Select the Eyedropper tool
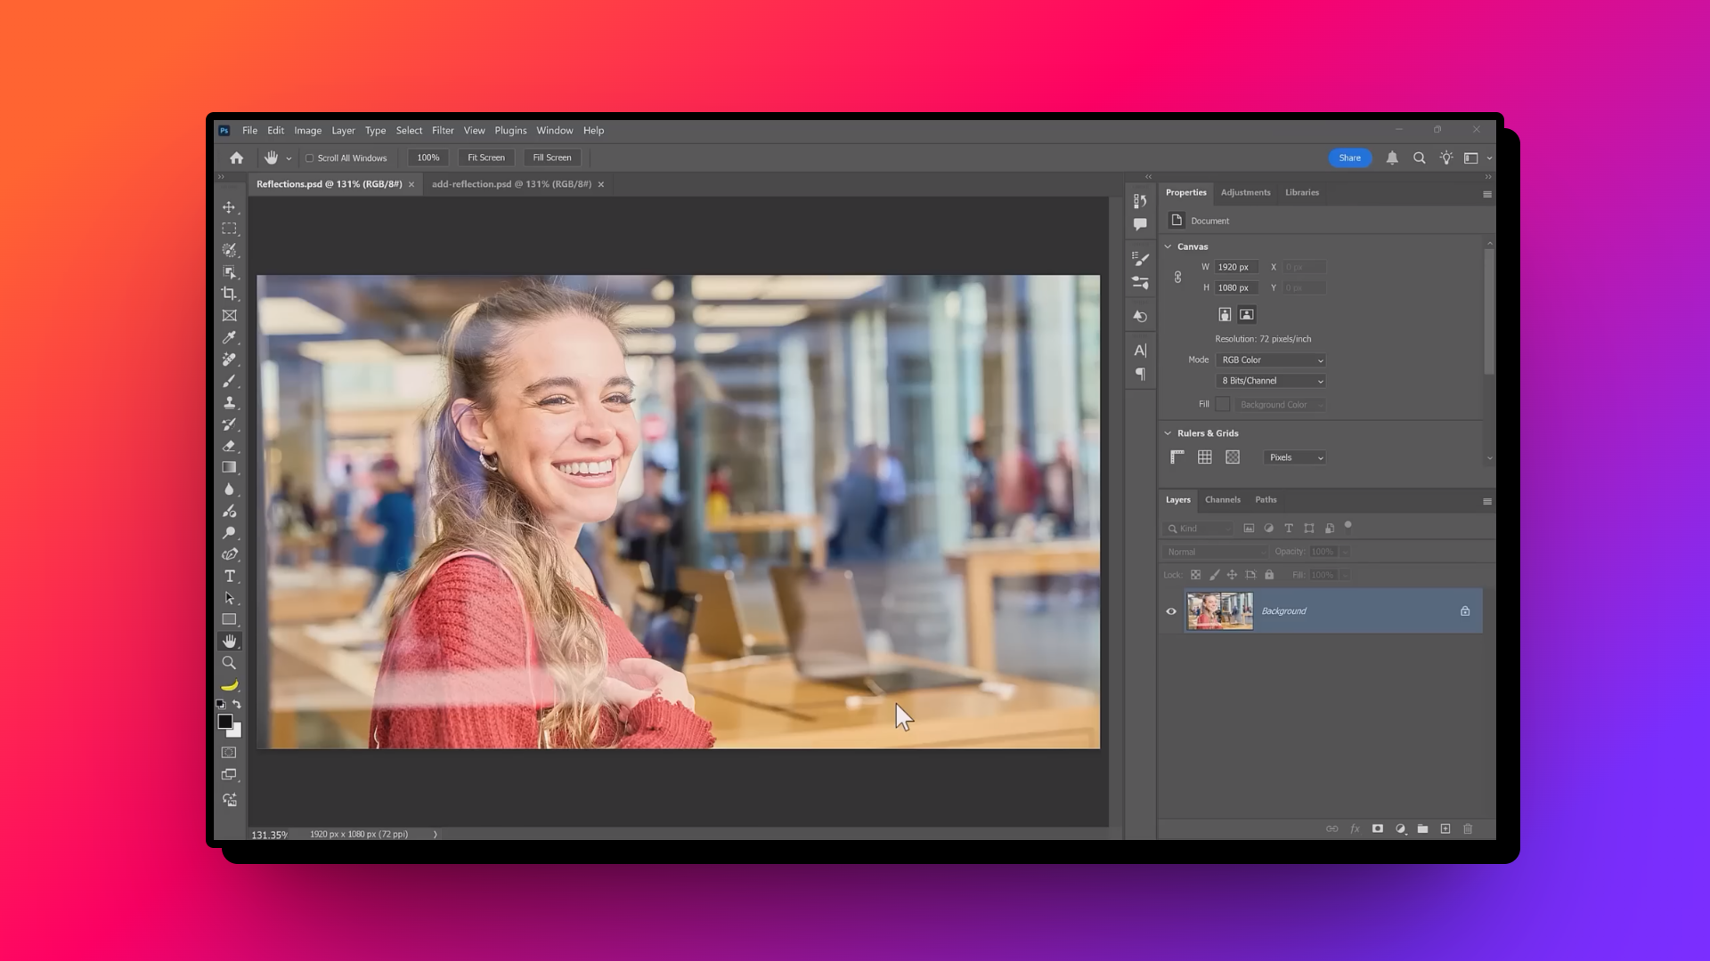1710x961 pixels. click(230, 338)
